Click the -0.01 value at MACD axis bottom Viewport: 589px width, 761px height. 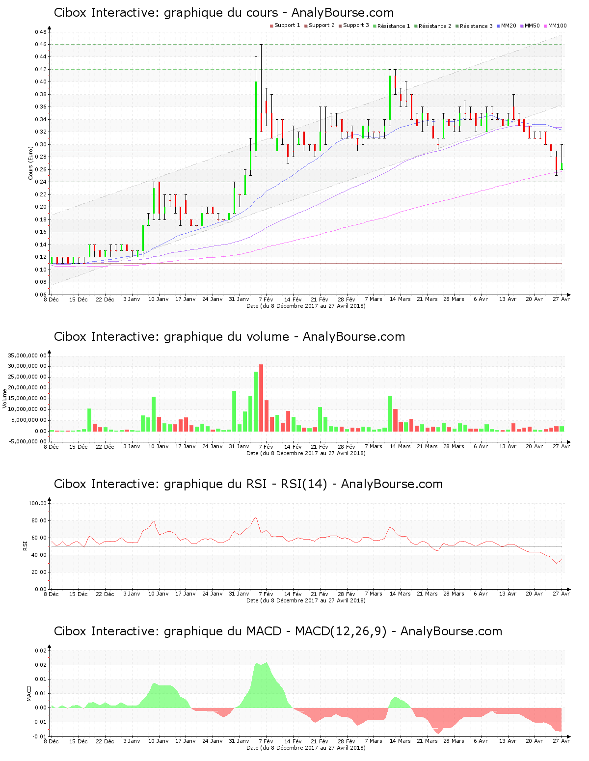point(40,736)
